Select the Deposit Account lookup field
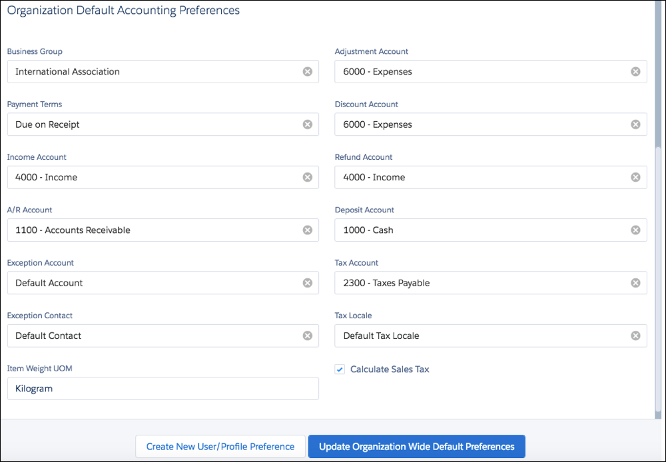The width and height of the screenshot is (666, 462). coord(491,230)
